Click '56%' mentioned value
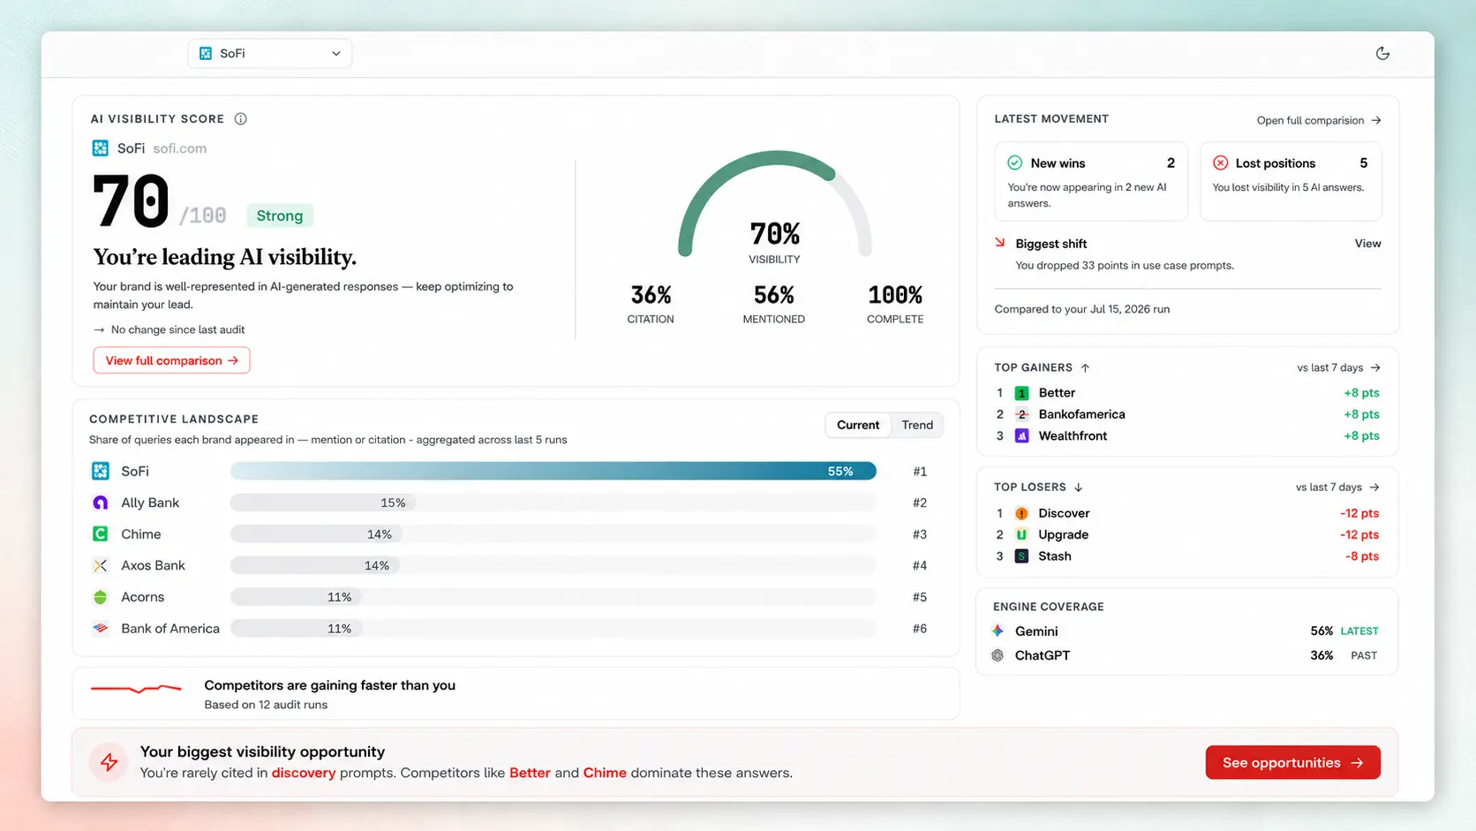The height and width of the screenshot is (831, 1476). click(773, 294)
